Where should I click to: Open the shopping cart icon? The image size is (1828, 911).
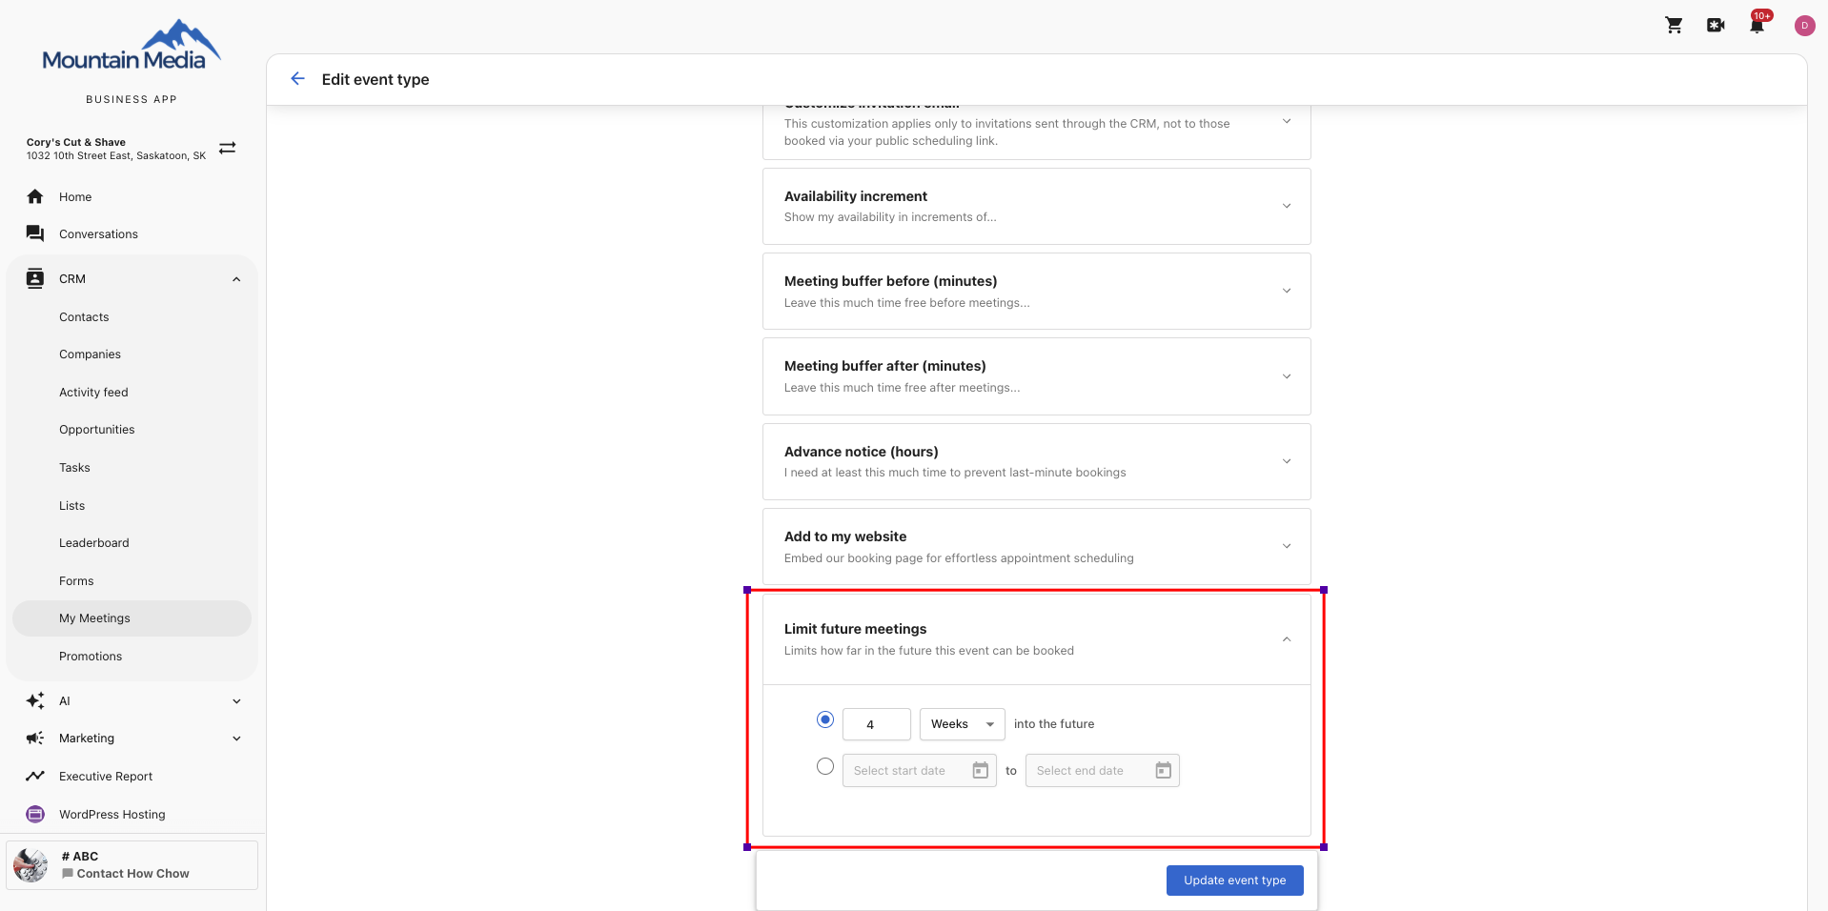pos(1674,26)
